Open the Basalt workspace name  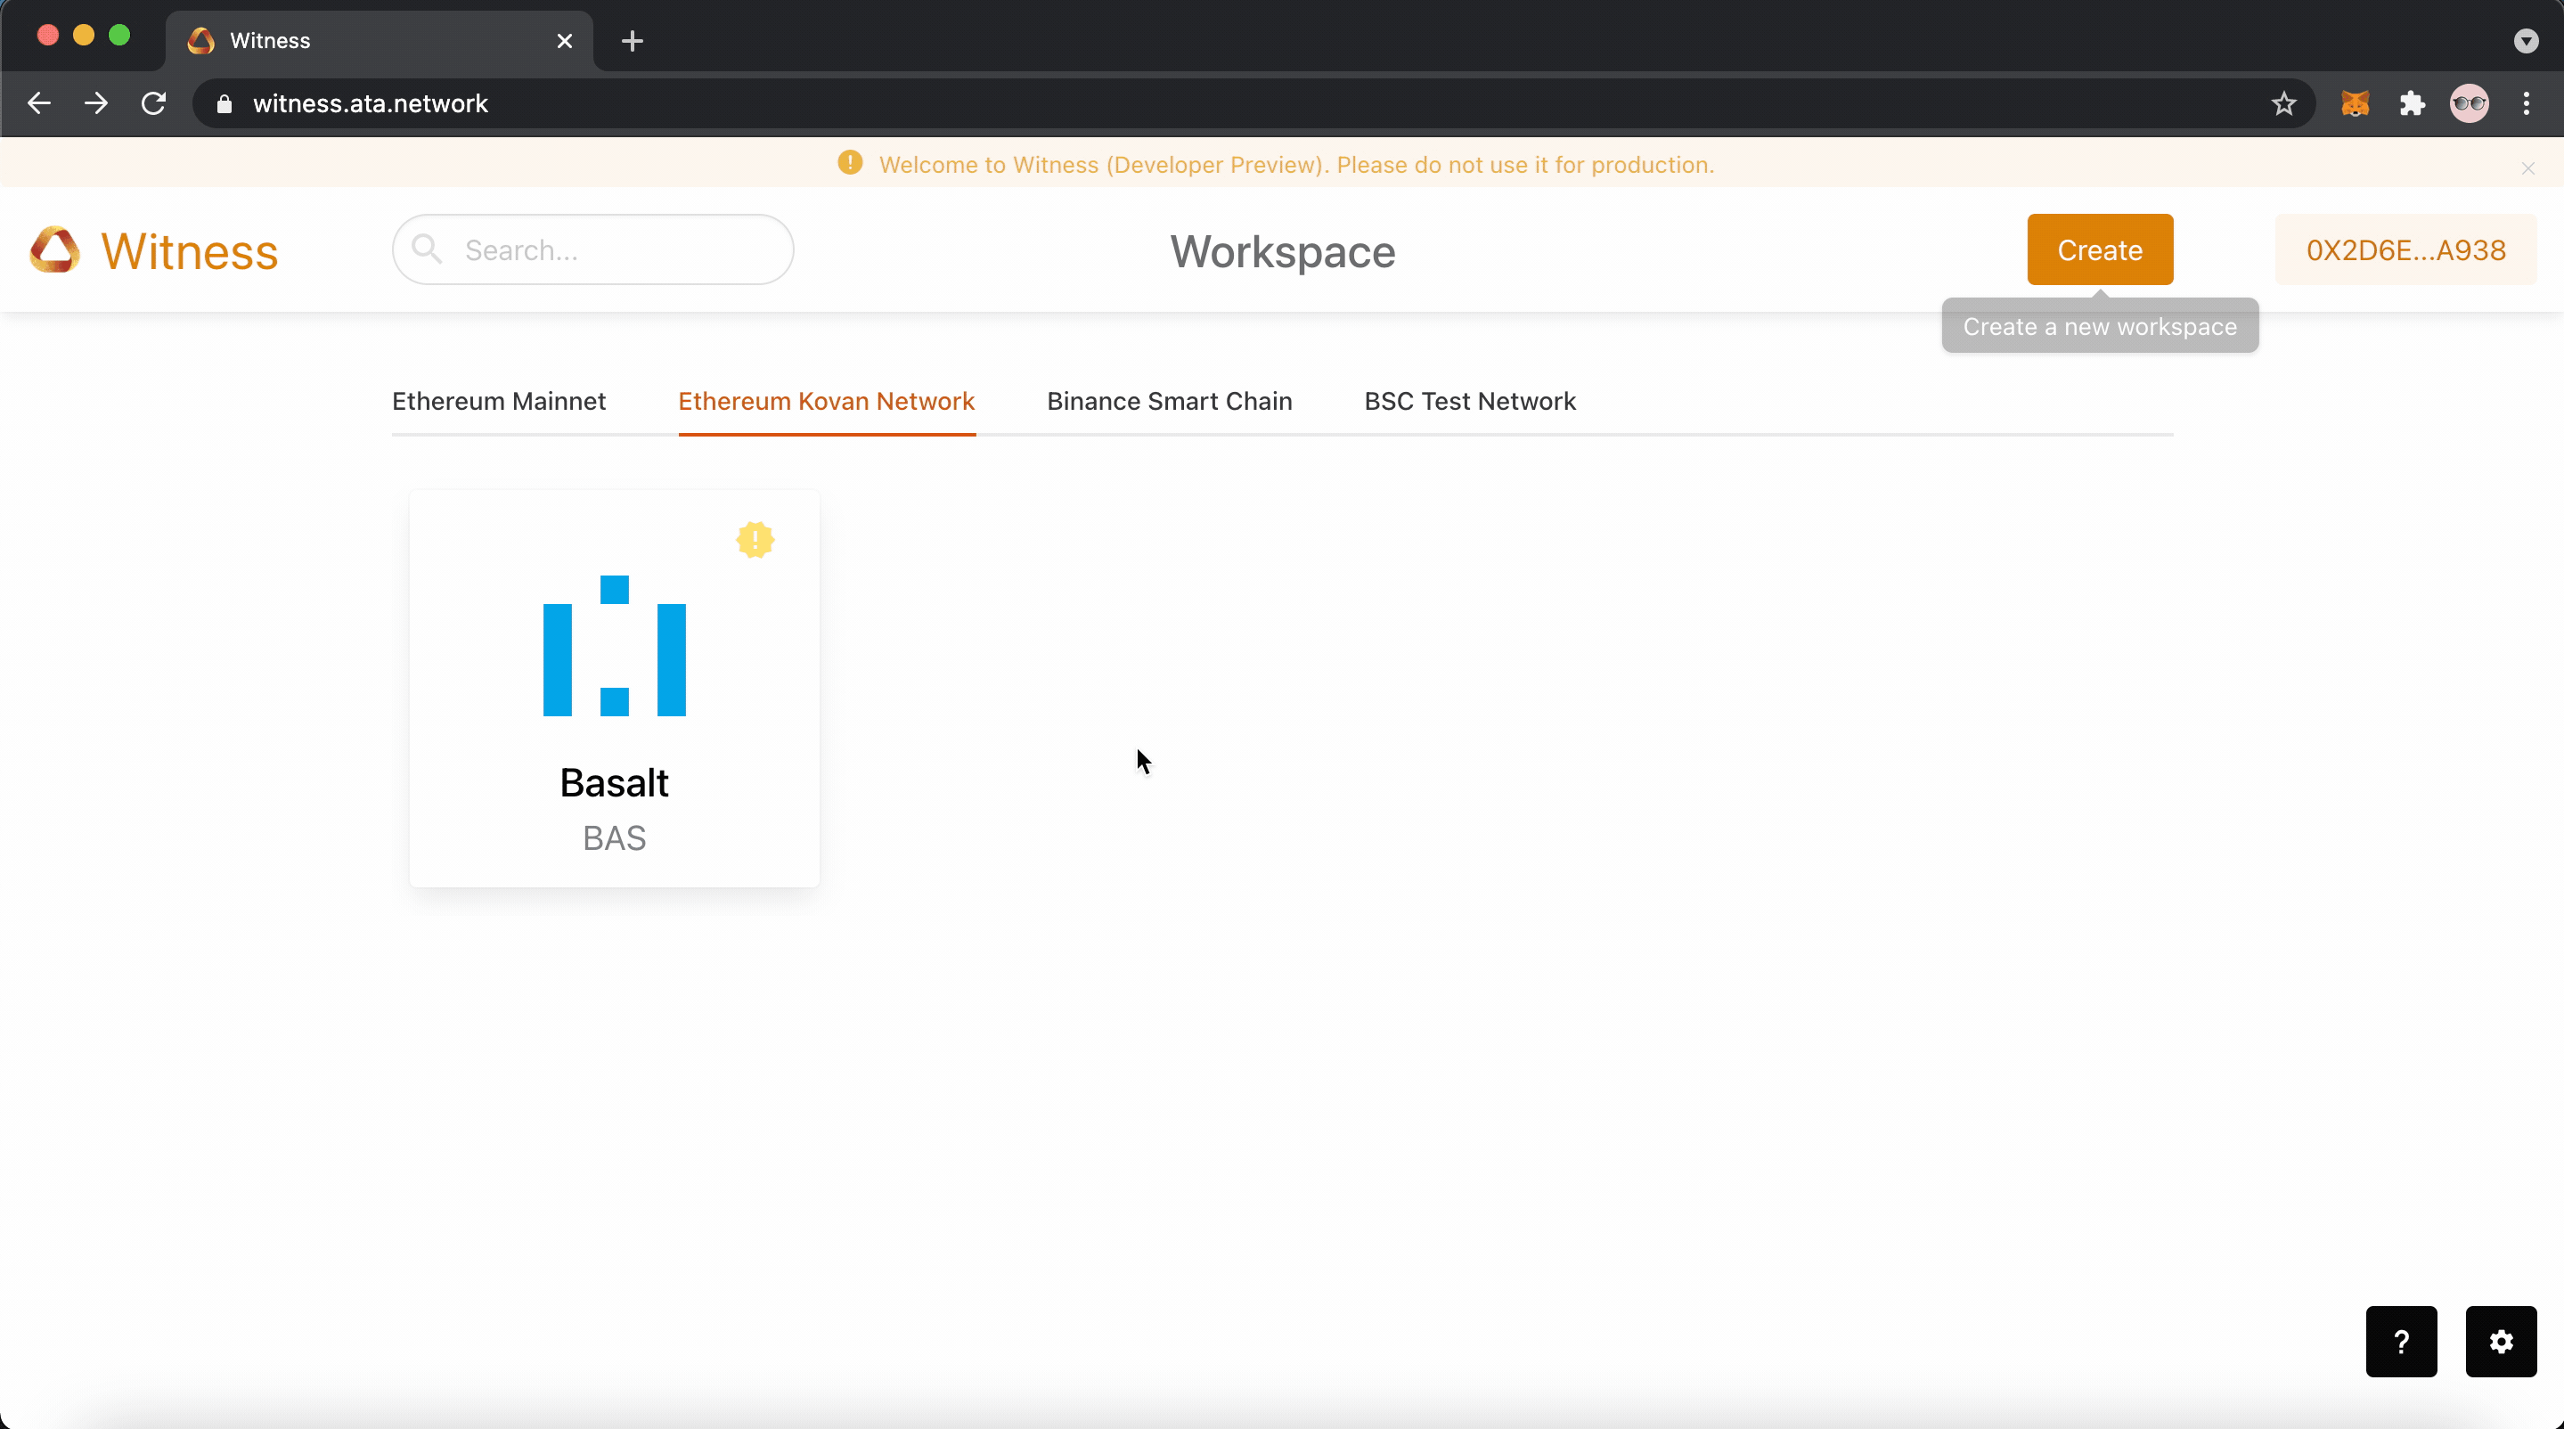[x=614, y=783]
